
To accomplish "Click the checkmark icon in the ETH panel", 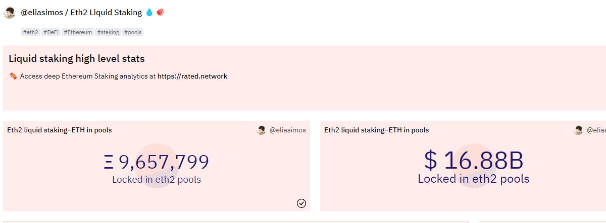I will click(301, 203).
